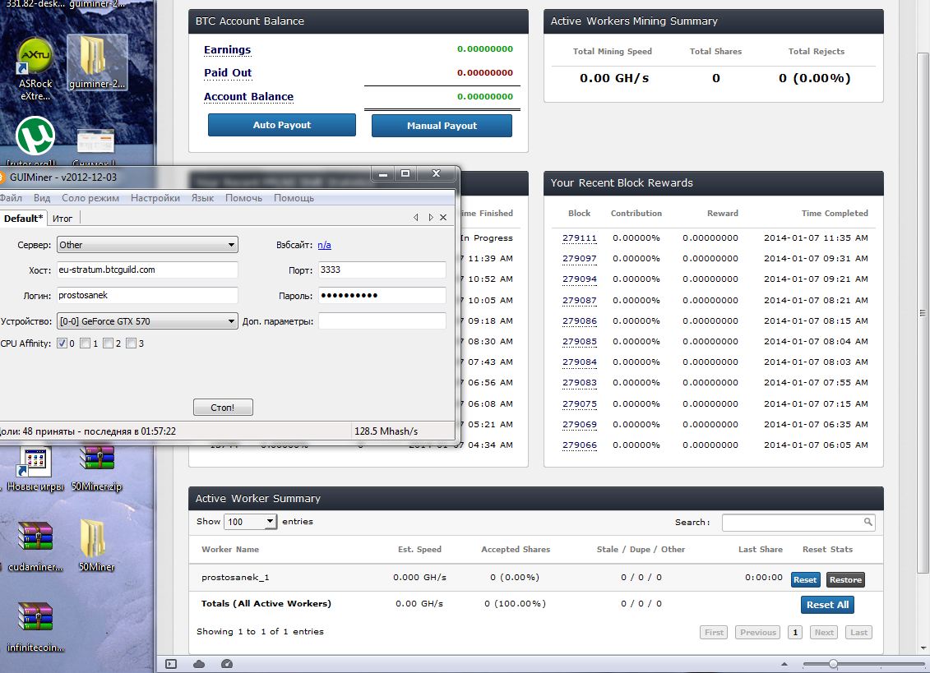
Task: Open block 279094 link
Action: coord(580,279)
